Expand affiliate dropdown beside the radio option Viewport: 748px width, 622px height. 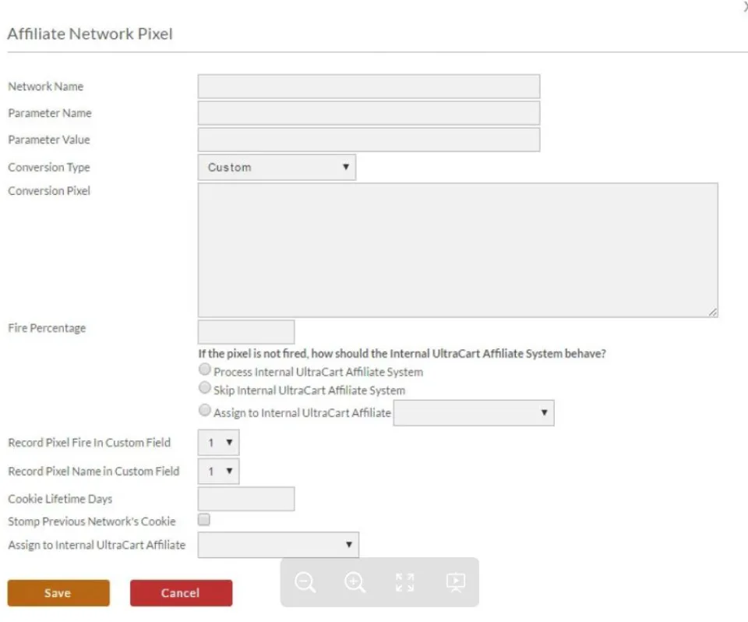click(x=474, y=412)
